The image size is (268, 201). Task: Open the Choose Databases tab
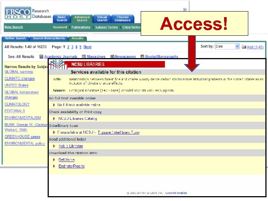[122, 19]
